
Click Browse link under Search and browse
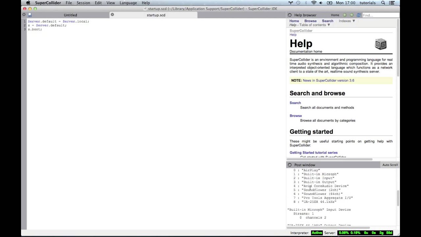pos(296,116)
